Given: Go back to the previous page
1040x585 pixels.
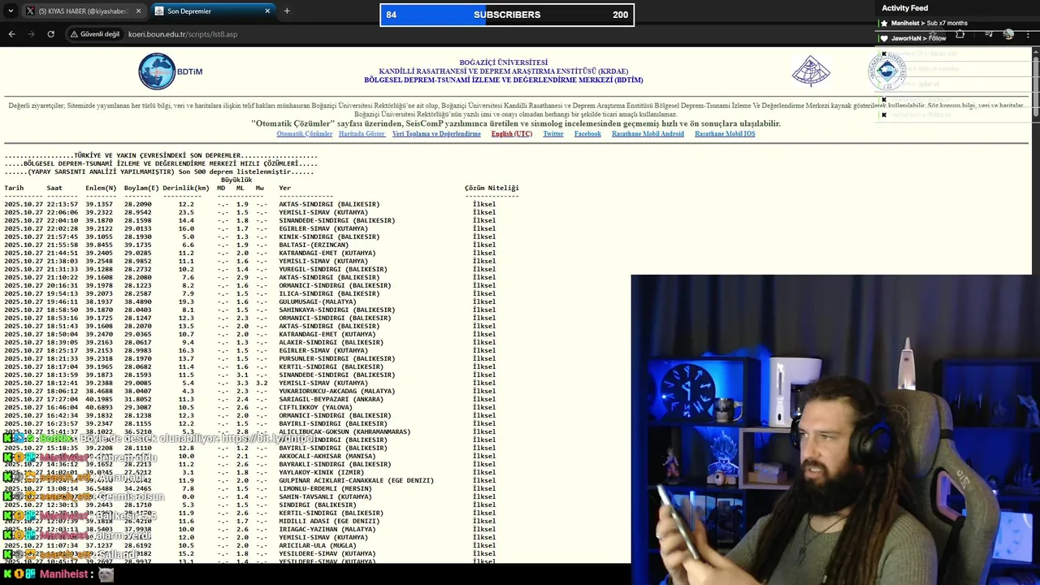Looking at the screenshot, I should coord(11,34).
